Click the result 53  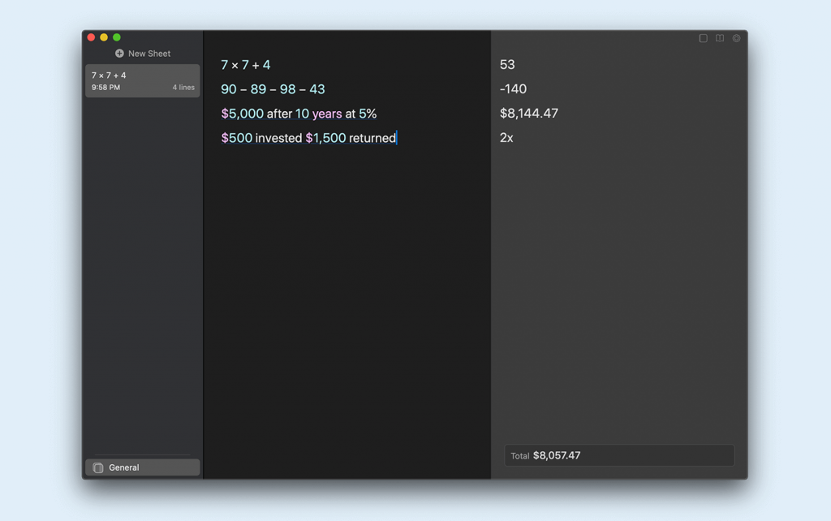click(507, 65)
